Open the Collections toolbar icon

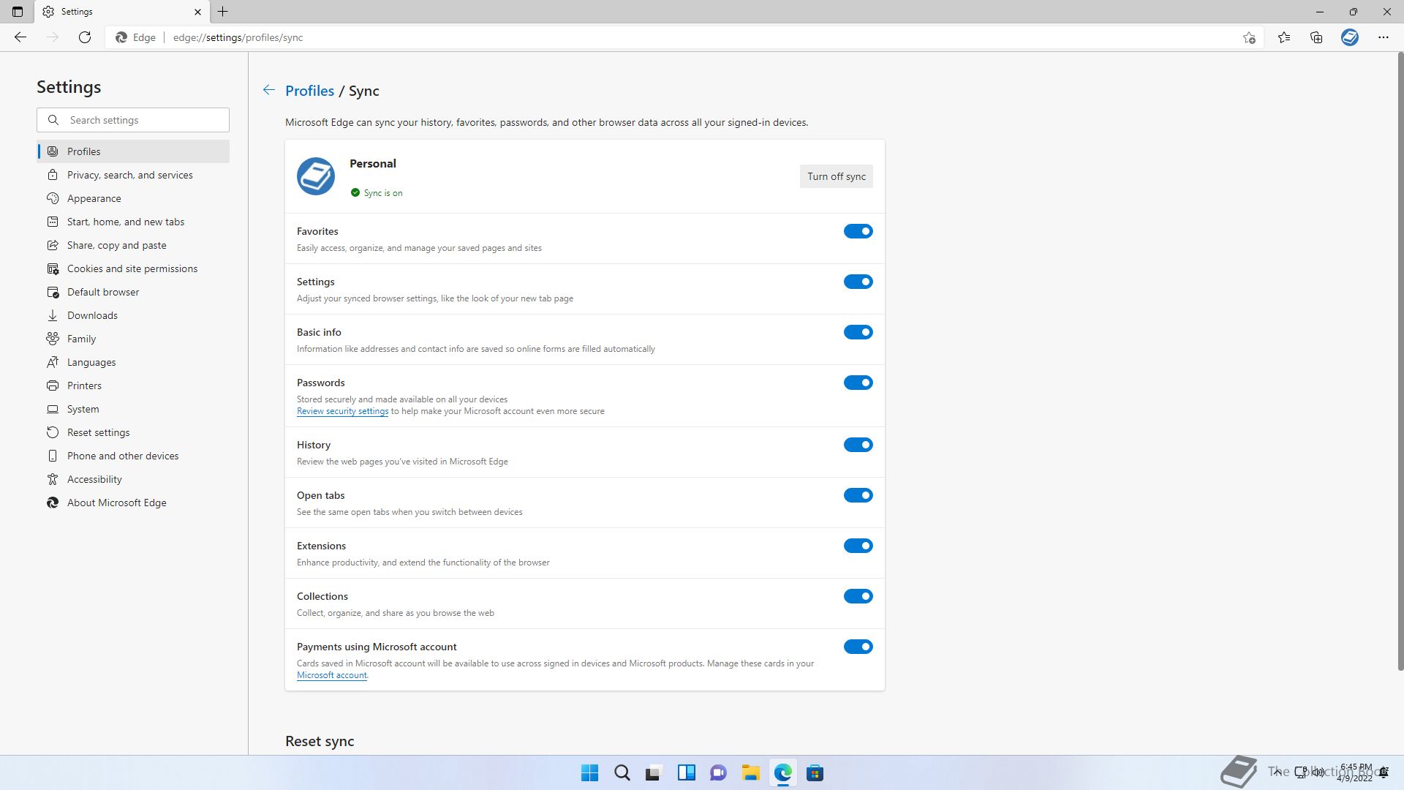(x=1316, y=37)
